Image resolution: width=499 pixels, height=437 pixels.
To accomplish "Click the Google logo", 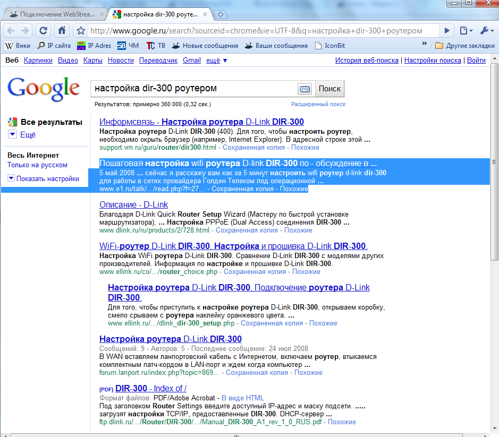I will point(44,89).
